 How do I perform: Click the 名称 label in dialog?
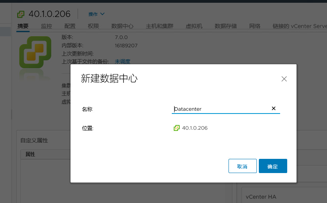click(x=87, y=109)
